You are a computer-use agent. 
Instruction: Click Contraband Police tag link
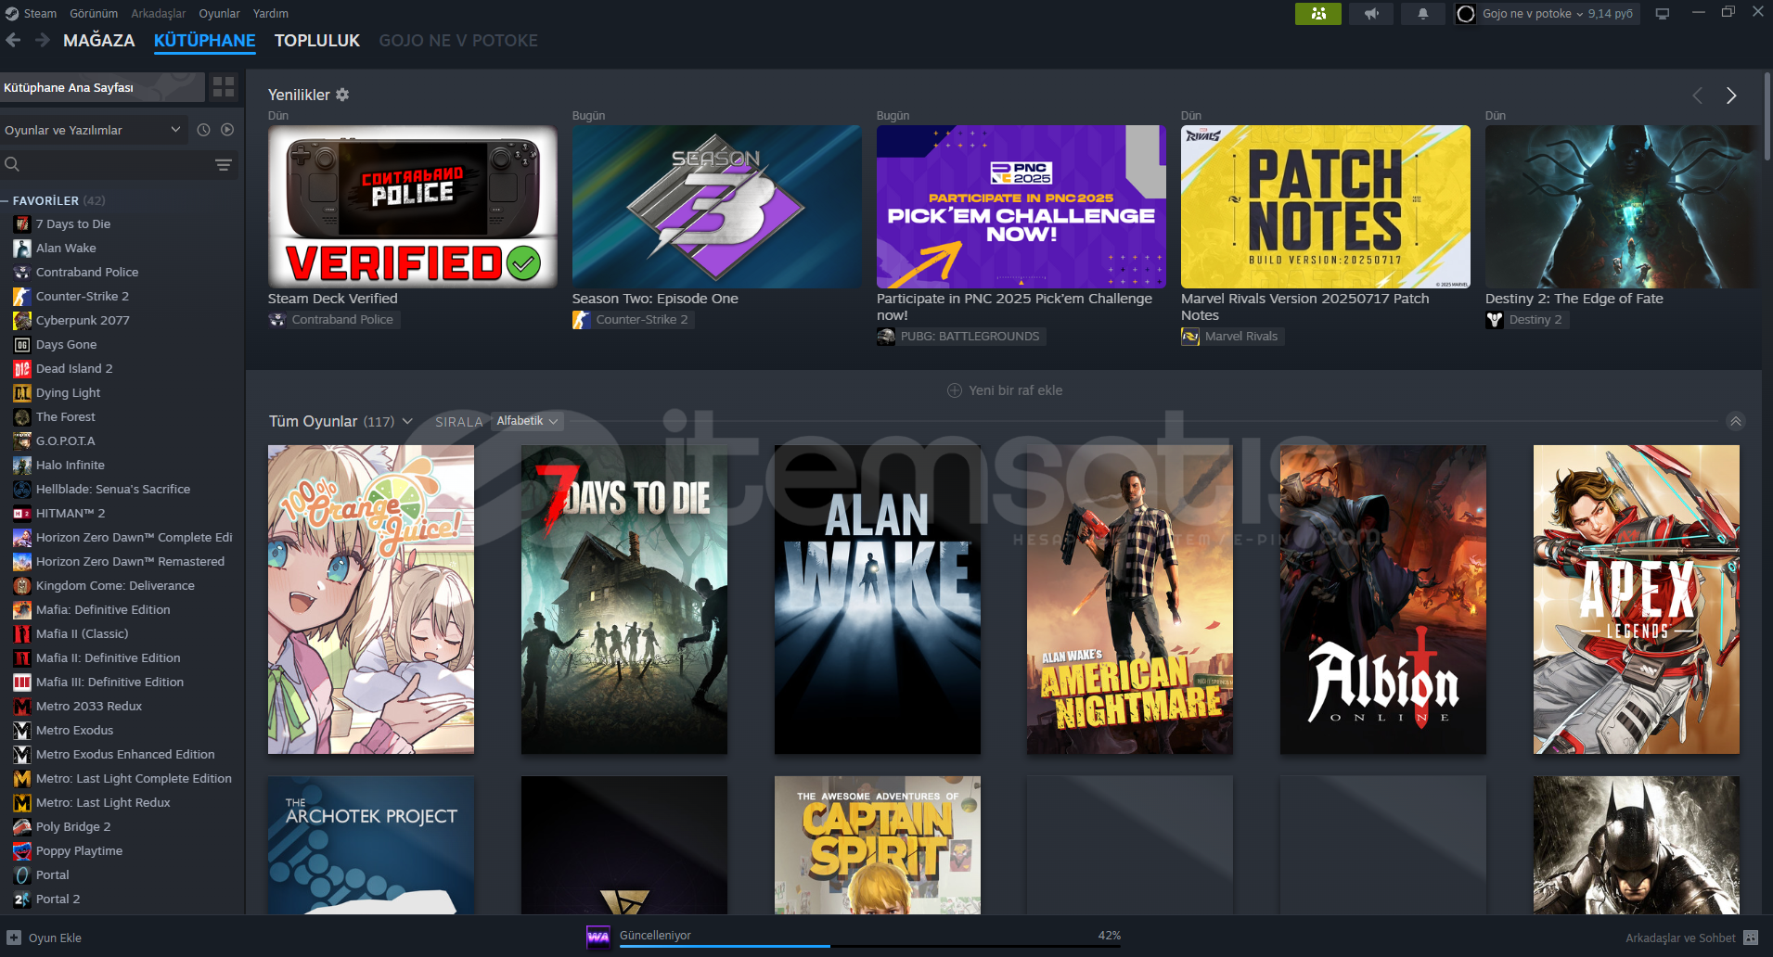click(334, 320)
